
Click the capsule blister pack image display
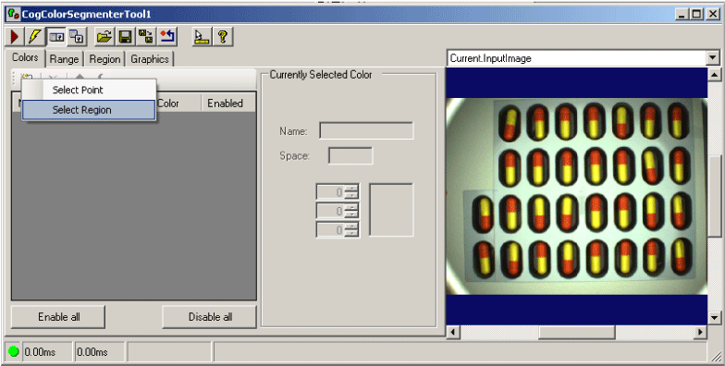[x=577, y=196]
